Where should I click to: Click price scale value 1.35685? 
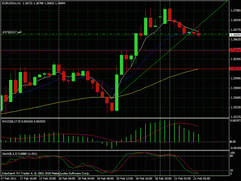coord(236,98)
